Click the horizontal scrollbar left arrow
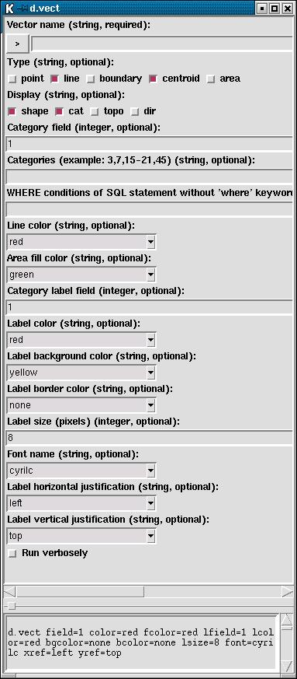This screenshot has width=297, height=679. click(10, 592)
